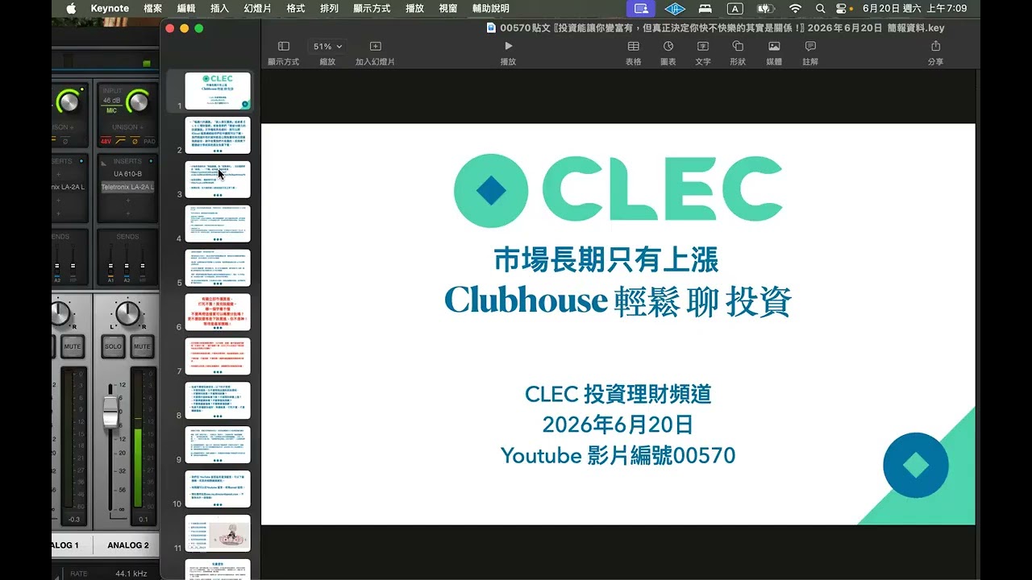1032x580 pixels.
Task: Click the screen sharing icon in menu bar
Action: (x=642, y=8)
